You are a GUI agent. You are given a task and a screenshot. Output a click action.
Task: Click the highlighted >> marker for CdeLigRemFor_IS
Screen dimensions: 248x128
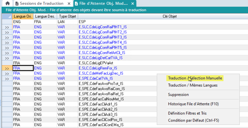tap(7, 68)
